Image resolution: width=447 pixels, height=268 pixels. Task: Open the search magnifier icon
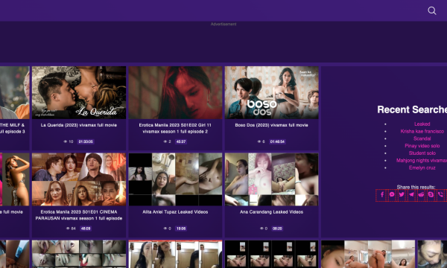pyautogui.click(x=432, y=11)
